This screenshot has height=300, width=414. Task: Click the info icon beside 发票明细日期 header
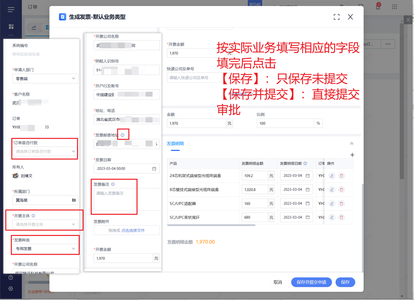point(305,163)
